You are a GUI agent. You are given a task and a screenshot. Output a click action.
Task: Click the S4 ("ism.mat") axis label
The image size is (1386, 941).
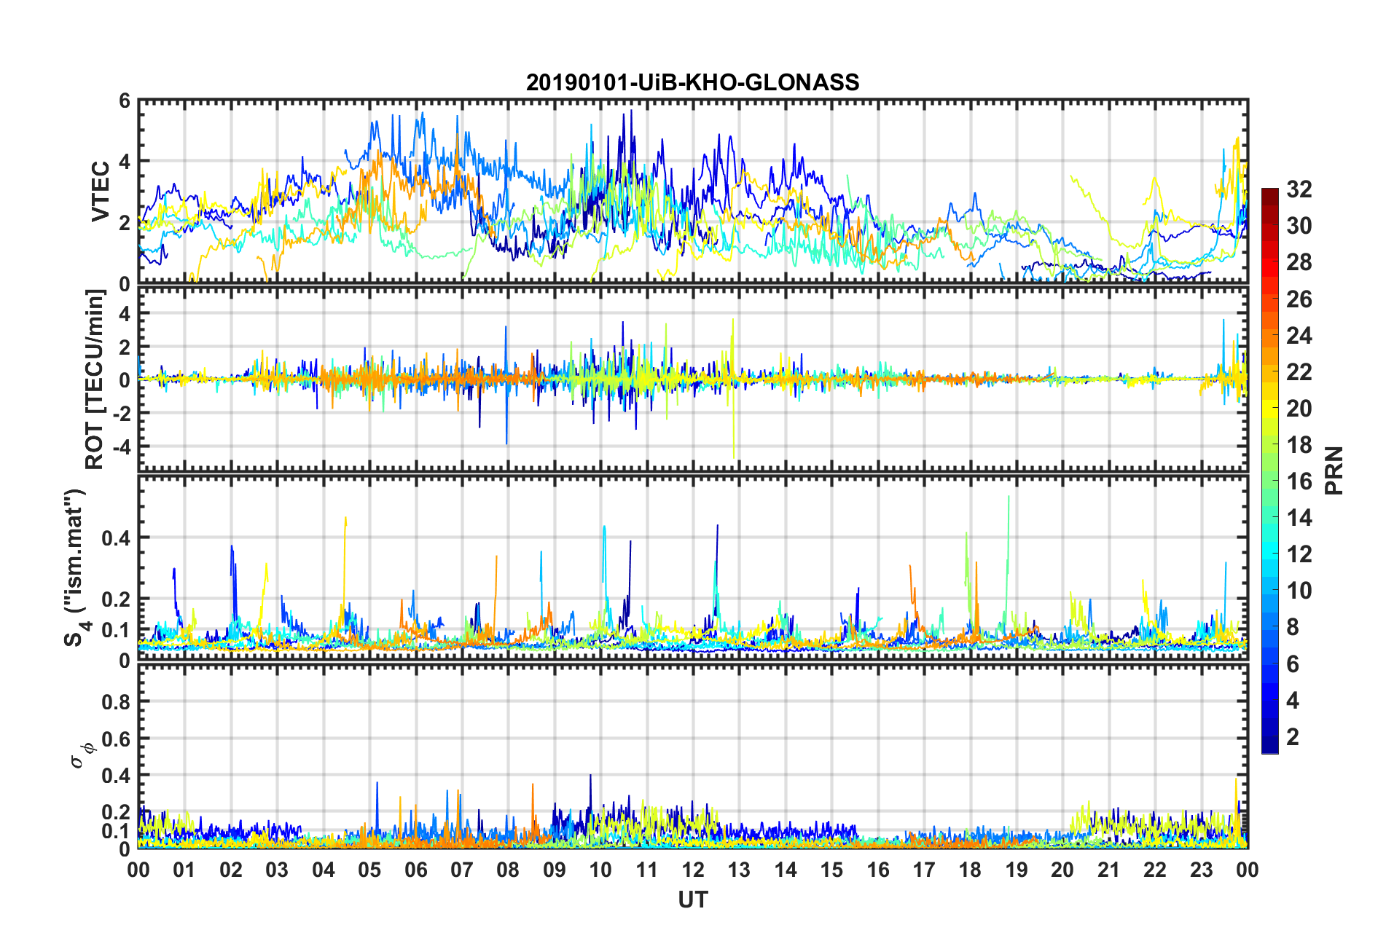(x=75, y=567)
